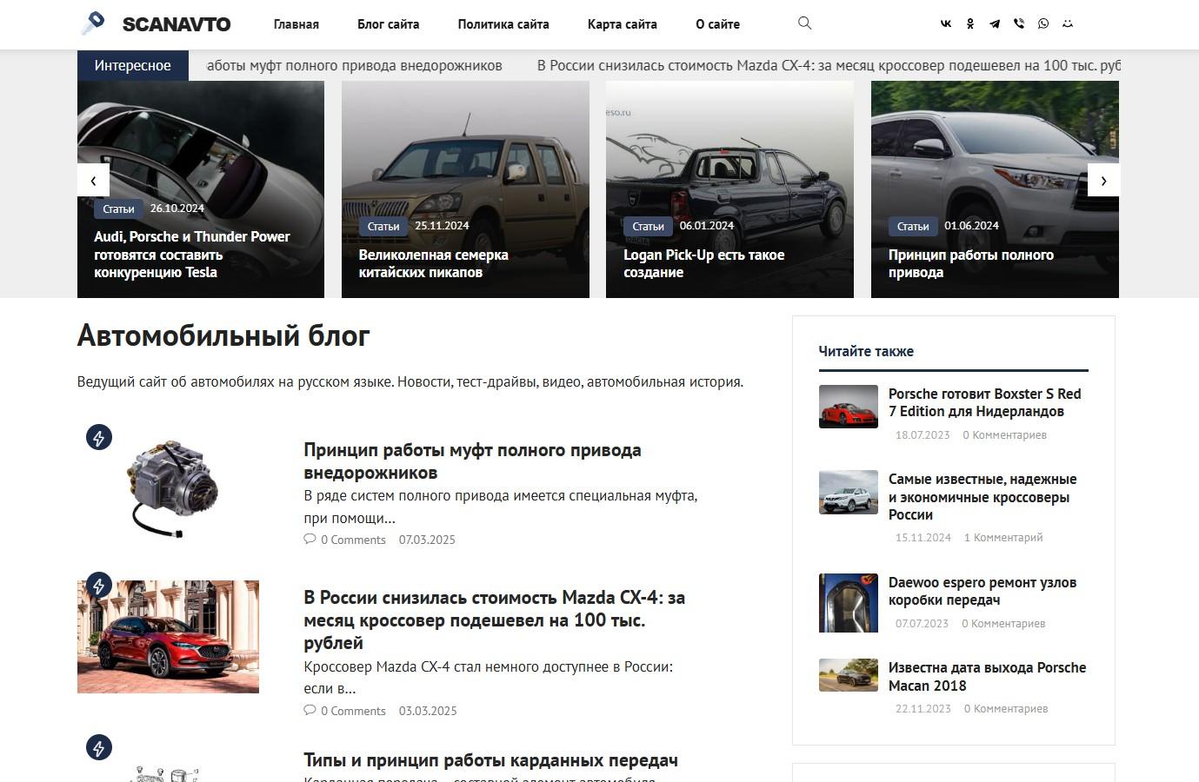Open sidebar link "Porsche готовит Boxster S Red 7 Edition"
This screenshot has height=782, width=1199.
coord(985,402)
